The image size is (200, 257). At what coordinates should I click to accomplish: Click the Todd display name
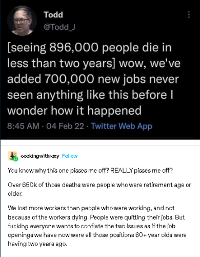tap(53, 15)
